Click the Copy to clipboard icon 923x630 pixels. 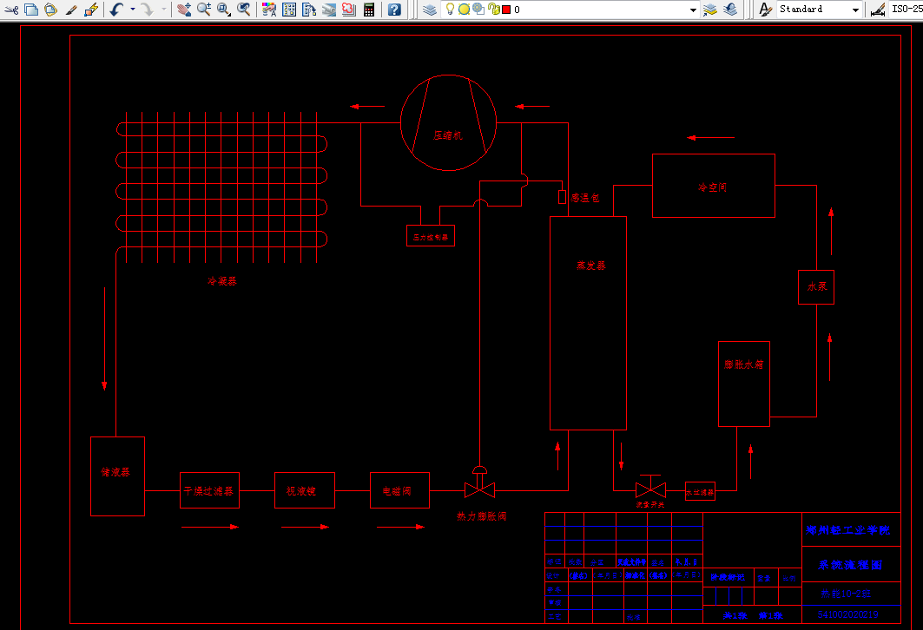[31, 10]
